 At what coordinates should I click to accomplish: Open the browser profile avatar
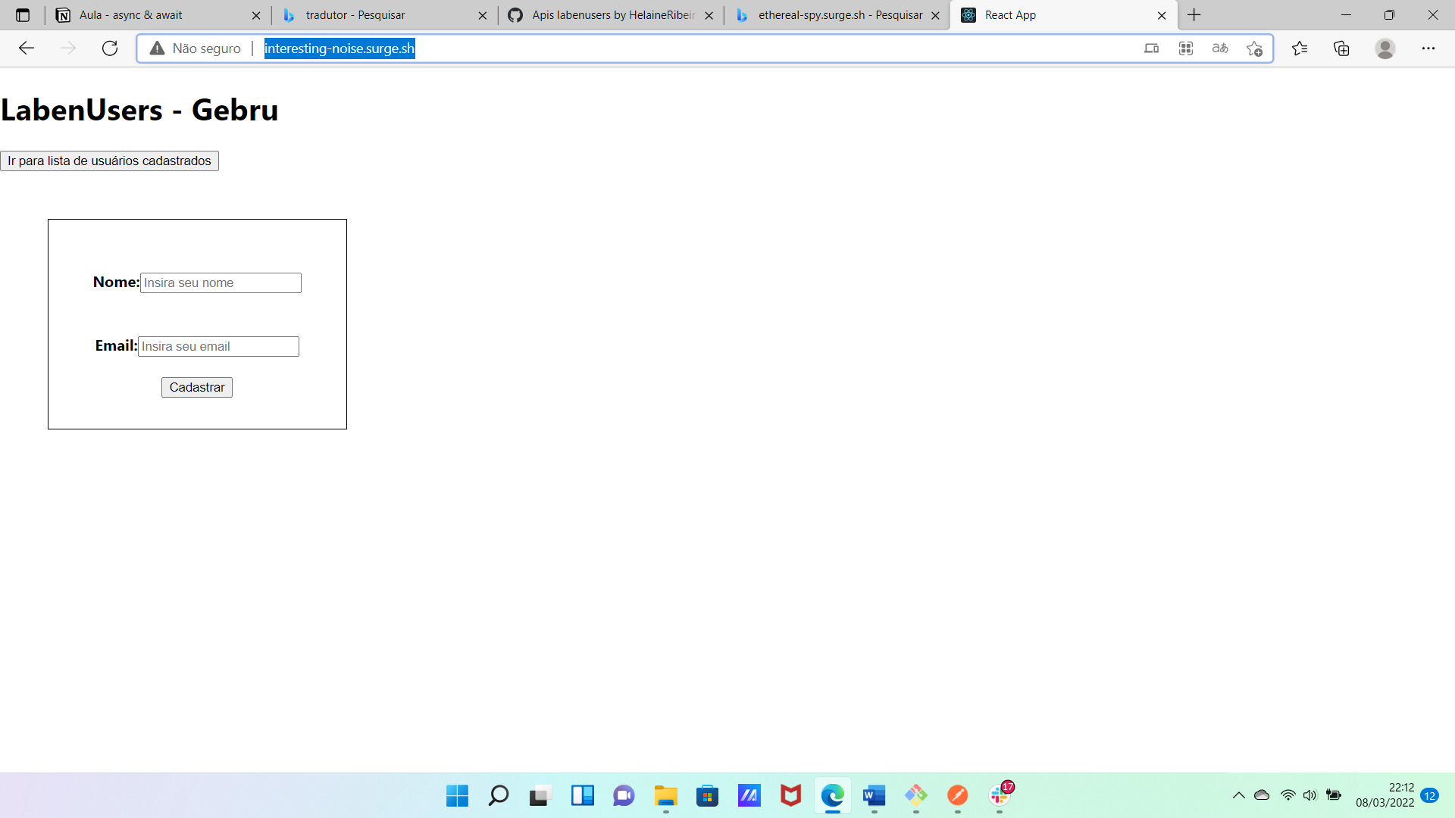pos(1385,48)
